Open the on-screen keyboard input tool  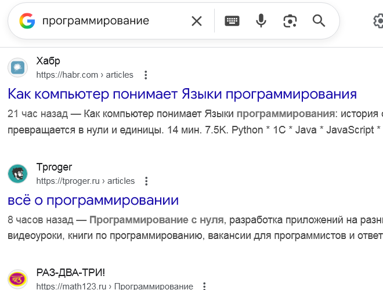tap(232, 21)
